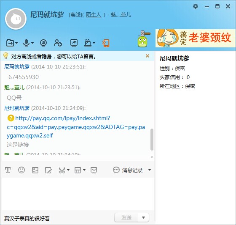Click the 买家信用： 0 line
Image resolution: width=236 pixels, height=225 pixels.
coord(174,77)
